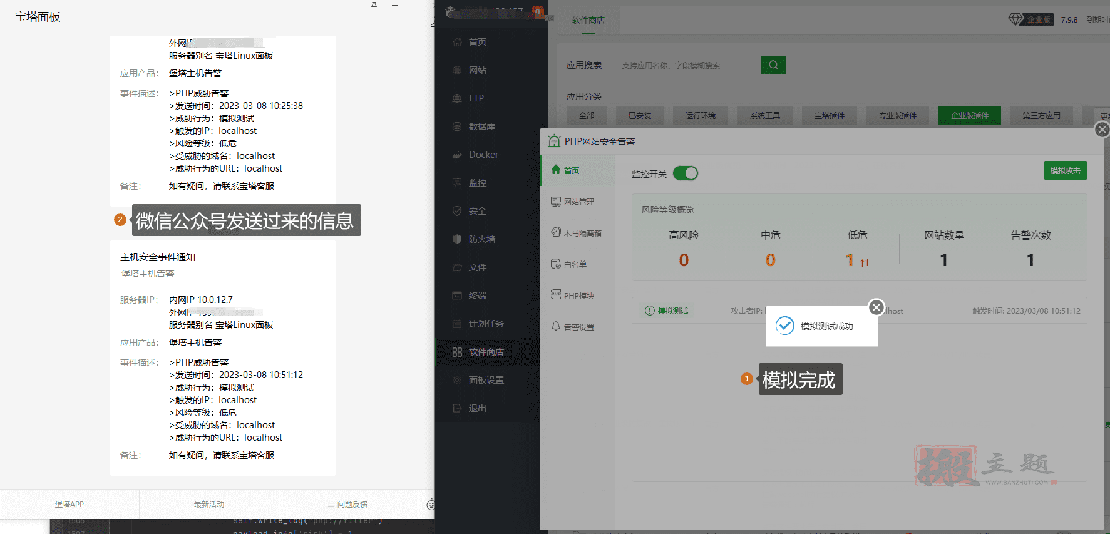Click the green search magnifier button
Screen dimensions: 1110x534
[x=773, y=65]
